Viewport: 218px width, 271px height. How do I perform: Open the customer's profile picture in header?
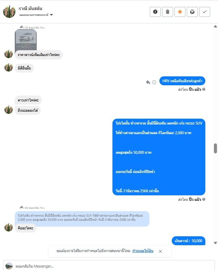pyautogui.click(x=9, y=12)
